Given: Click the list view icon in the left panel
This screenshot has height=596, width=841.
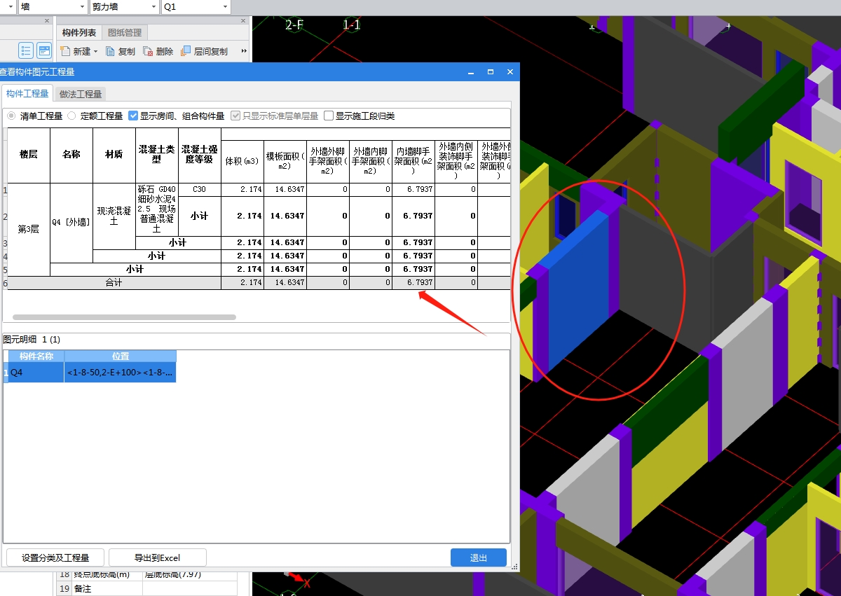Looking at the screenshot, I should pyautogui.click(x=26, y=50).
